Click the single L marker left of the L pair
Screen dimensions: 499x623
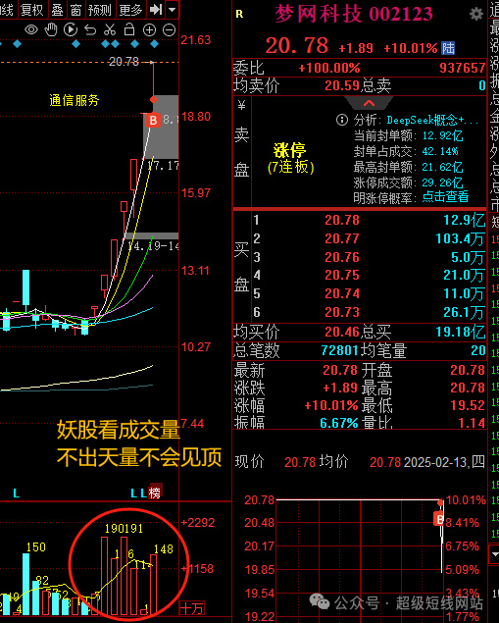click(16, 493)
